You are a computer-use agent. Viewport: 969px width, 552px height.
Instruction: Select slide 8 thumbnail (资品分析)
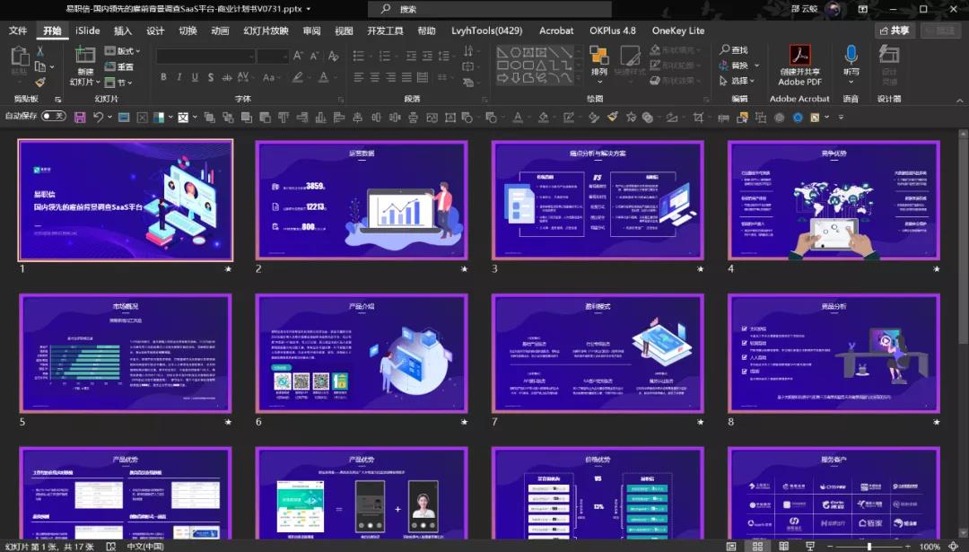point(834,353)
